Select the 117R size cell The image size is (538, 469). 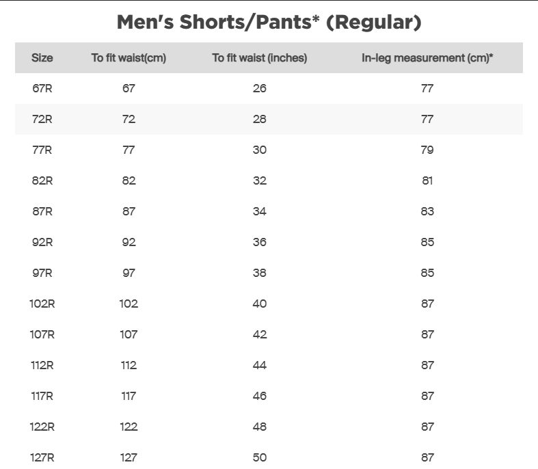(x=42, y=396)
